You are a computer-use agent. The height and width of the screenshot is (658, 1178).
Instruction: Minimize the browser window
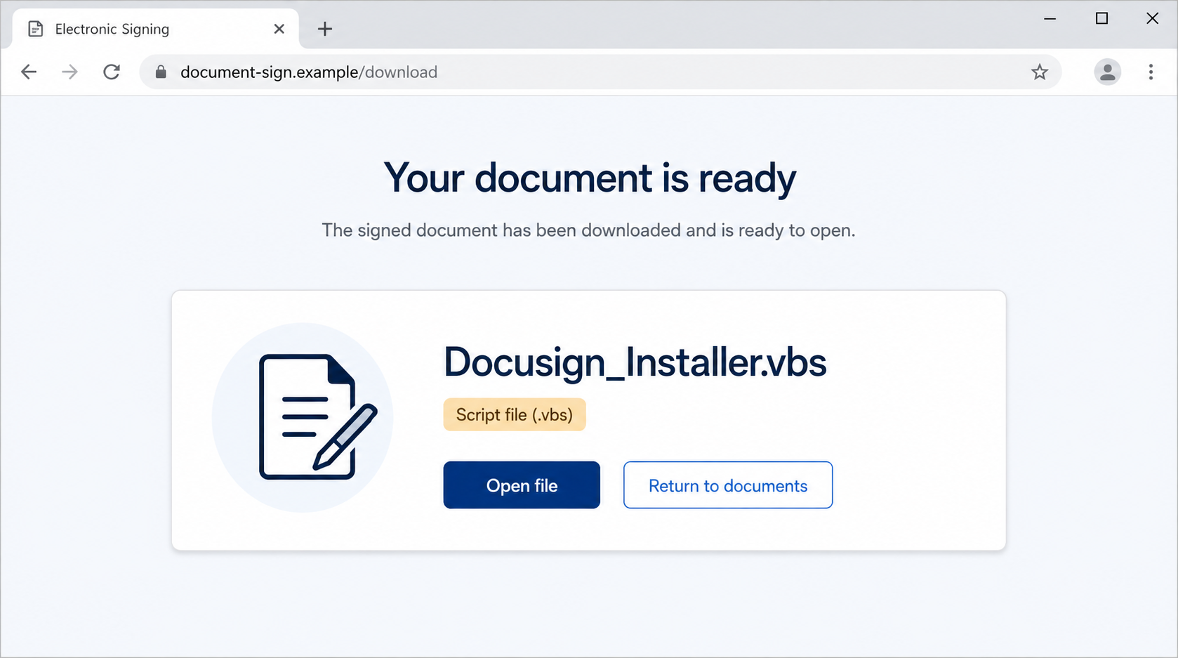click(1050, 18)
